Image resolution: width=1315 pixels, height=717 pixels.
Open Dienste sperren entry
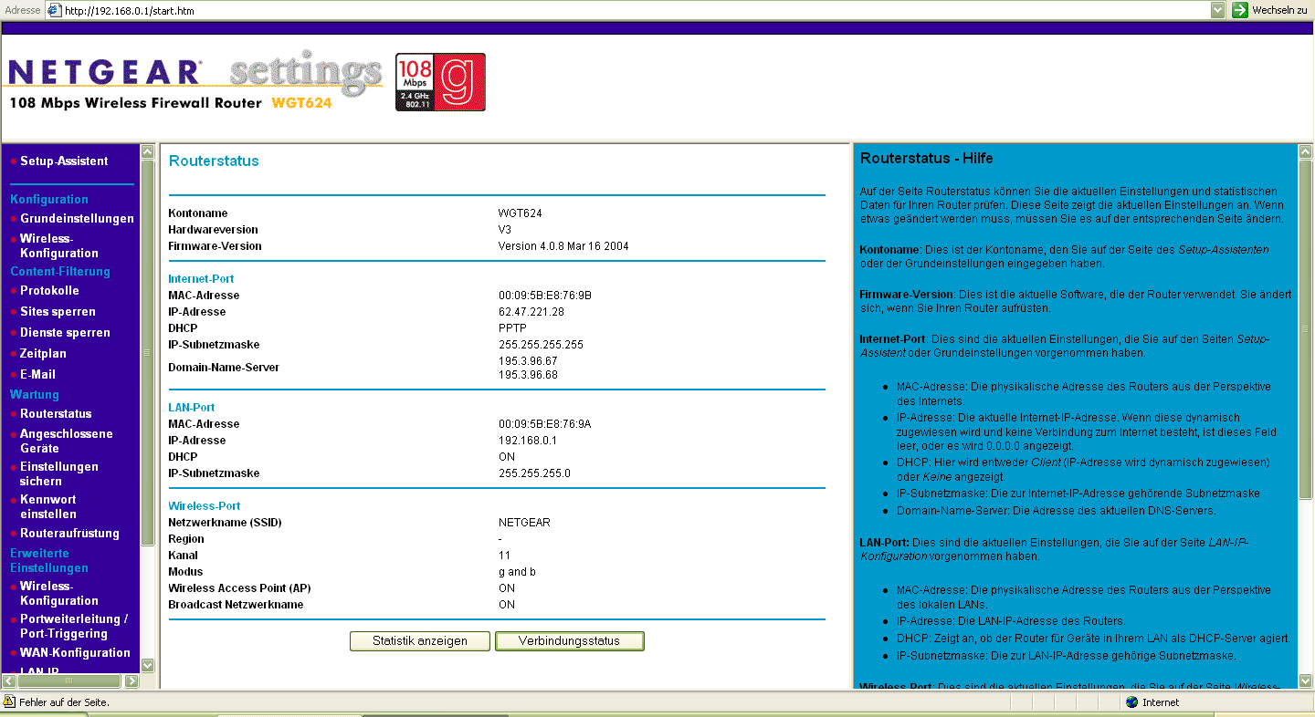65,332
